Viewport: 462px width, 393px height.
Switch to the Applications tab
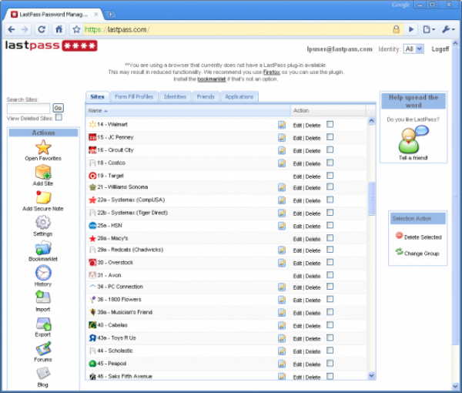(x=239, y=97)
